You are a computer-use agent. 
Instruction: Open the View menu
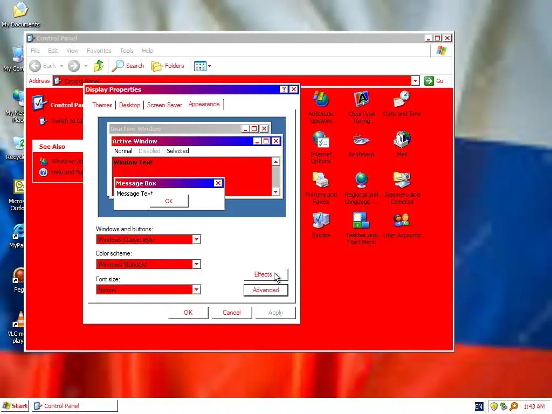coord(72,51)
